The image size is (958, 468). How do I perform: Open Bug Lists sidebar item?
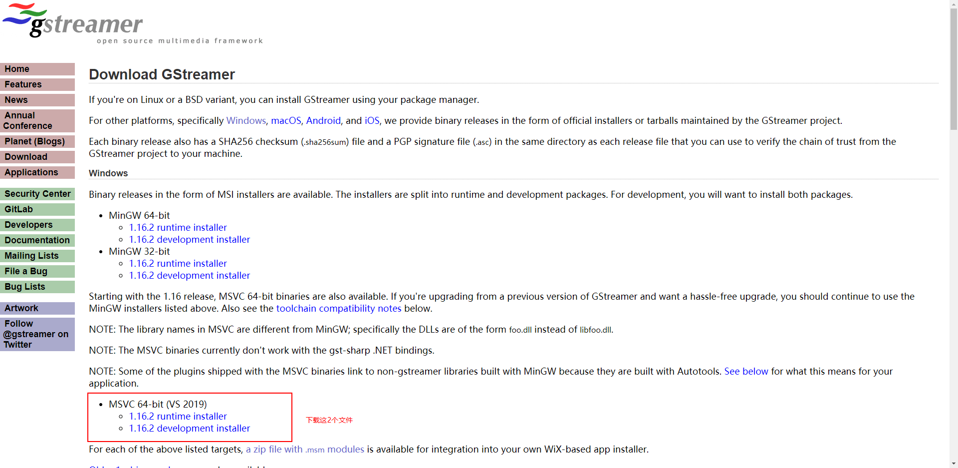tap(37, 287)
